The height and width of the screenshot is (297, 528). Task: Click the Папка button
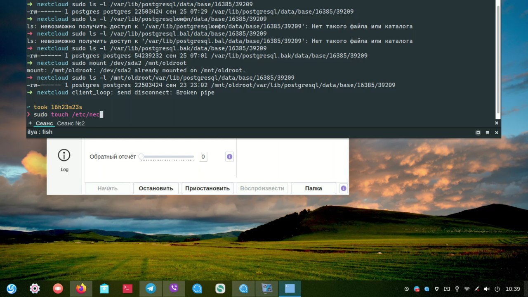click(313, 188)
